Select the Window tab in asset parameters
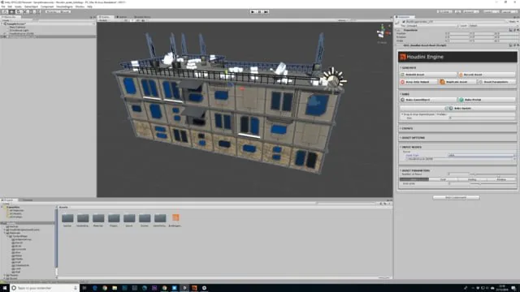The image size is (520, 292). pos(501,179)
